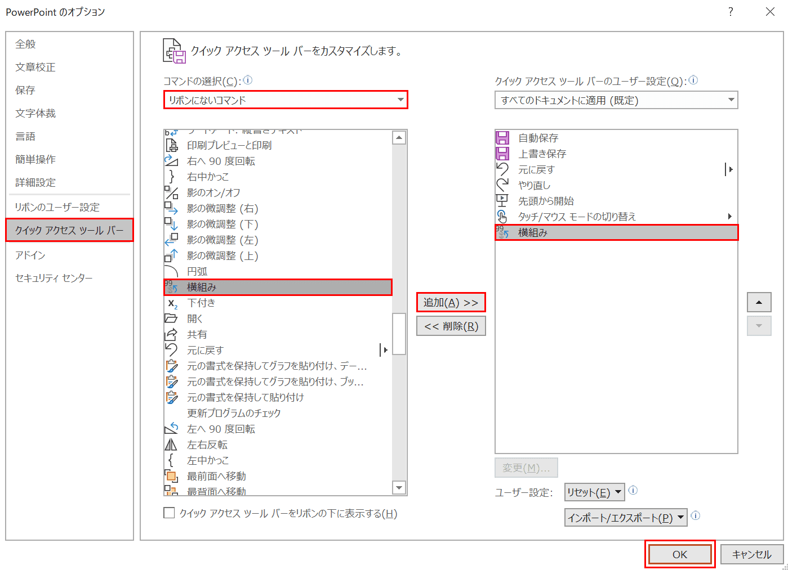Move selected item up with arrow button
Image resolution: width=788 pixels, height=570 pixels.
tap(759, 303)
